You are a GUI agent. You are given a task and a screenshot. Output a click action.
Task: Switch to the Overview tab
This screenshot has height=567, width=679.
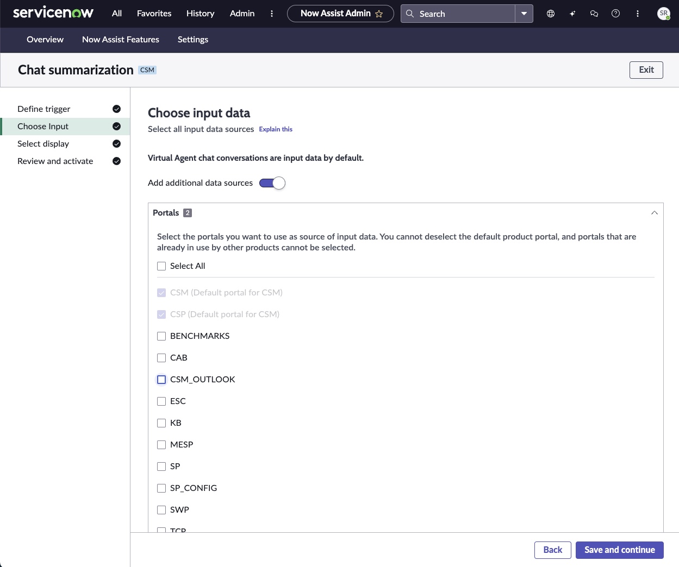(x=45, y=40)
